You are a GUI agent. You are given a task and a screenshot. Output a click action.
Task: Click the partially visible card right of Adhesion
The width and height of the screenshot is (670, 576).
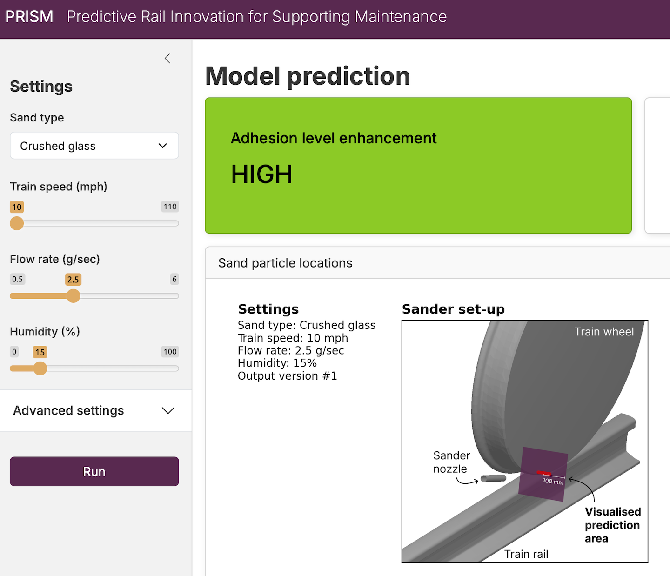(657, 166)
